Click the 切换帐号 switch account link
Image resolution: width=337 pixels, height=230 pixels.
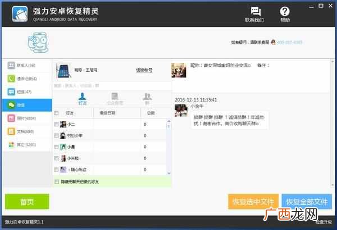pos(144,70)
